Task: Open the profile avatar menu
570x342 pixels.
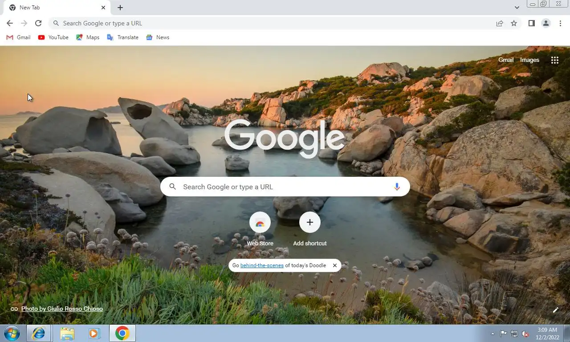Action: (x=546, y=23)
